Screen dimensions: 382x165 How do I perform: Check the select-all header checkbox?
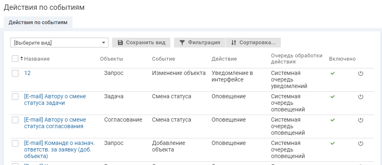coord(15,59)
